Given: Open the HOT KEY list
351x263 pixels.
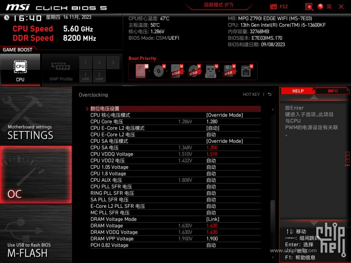Looking at the screenshot, I should click(251, 94).
